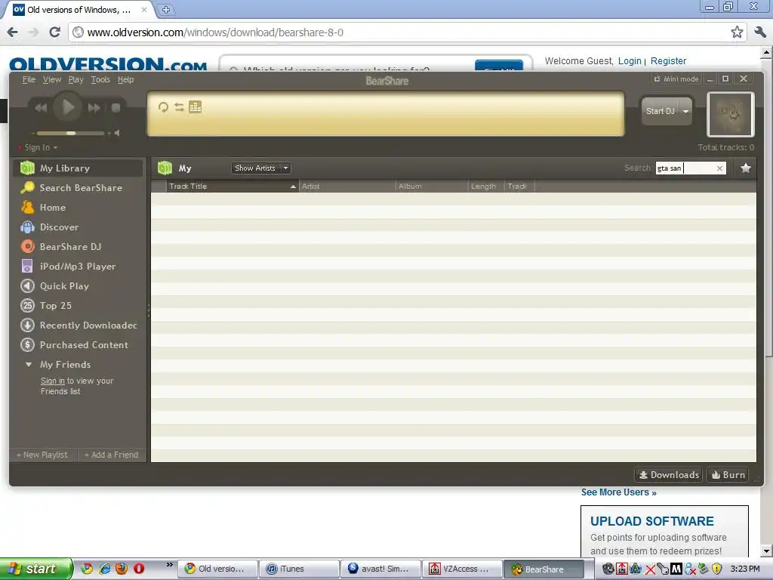Switch to avast in the taskbar

click(x=380, y=569)
